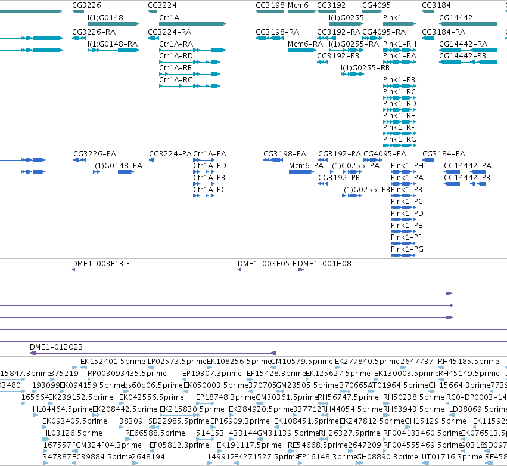507x466 pixels.
Task: Open the CG3226-RA transcript label
Action: click(x=94, y=32)
